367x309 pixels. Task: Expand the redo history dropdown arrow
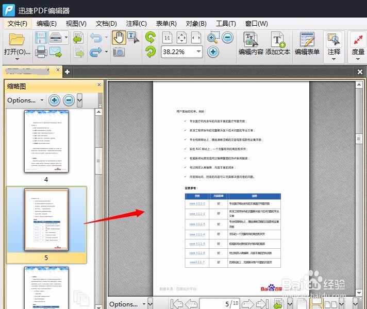(x=107, y=51)
